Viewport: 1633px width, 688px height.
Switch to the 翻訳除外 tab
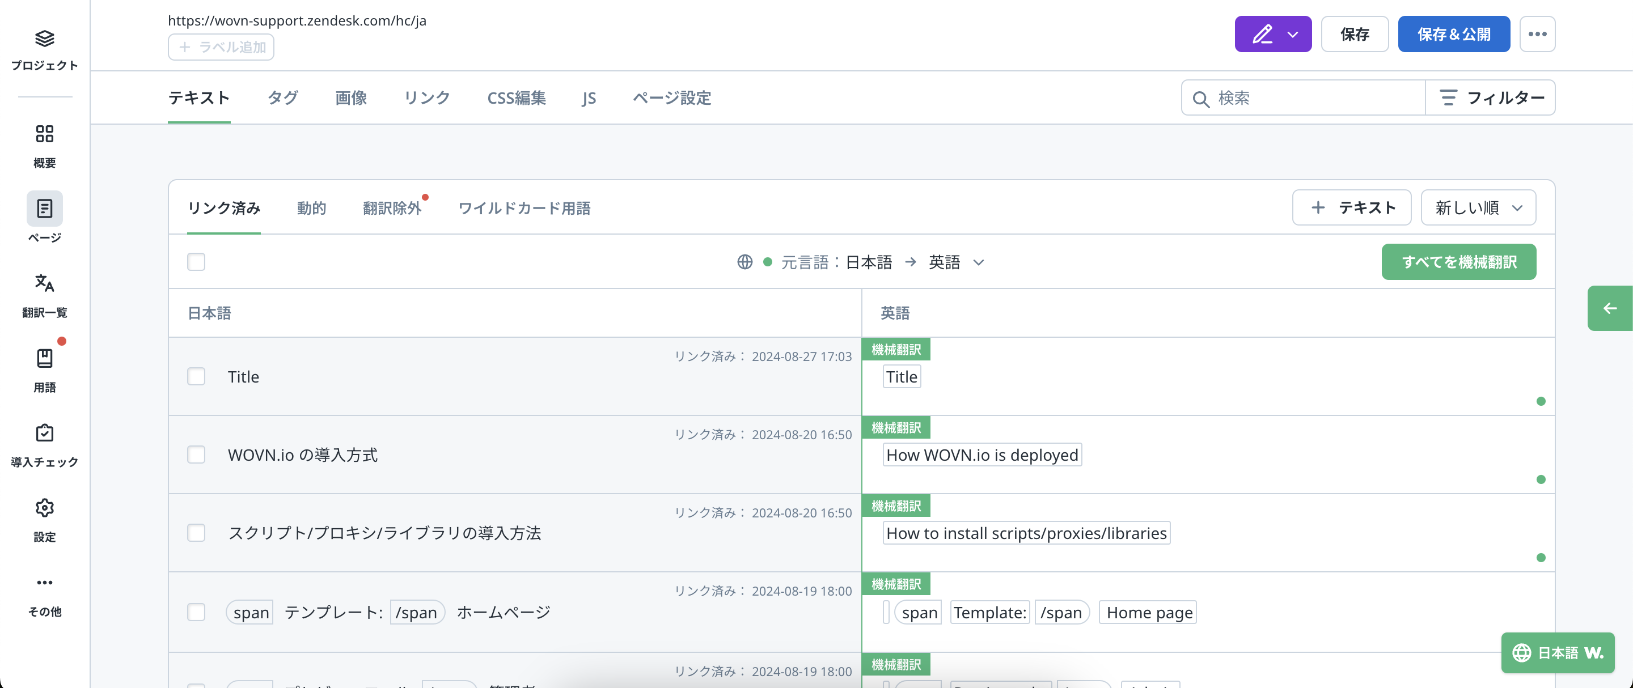click(392, 209)
